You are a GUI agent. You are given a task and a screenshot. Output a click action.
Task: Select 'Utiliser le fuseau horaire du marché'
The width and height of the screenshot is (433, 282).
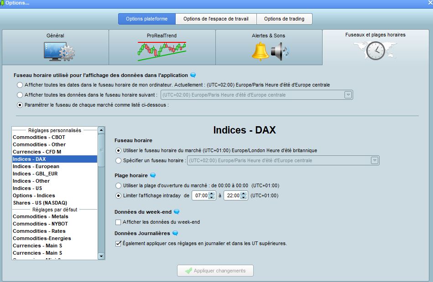coord(118,150)
